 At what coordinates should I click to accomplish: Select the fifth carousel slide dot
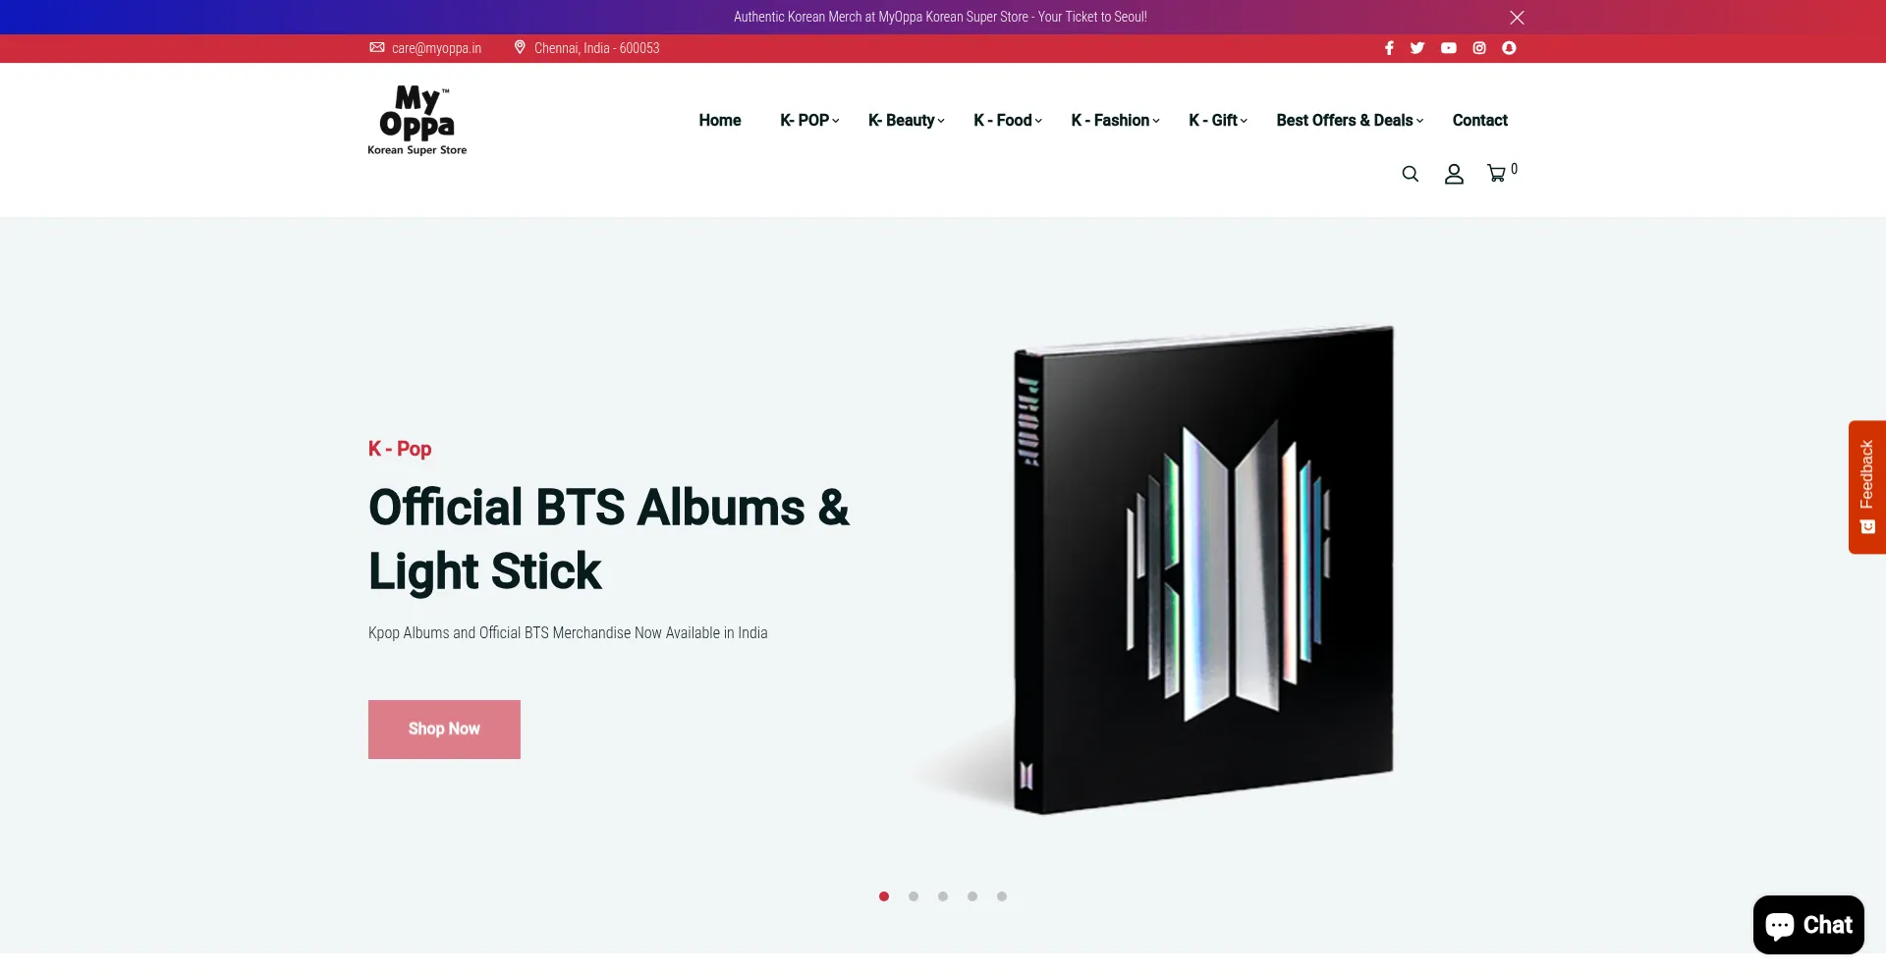point(1002,896)
